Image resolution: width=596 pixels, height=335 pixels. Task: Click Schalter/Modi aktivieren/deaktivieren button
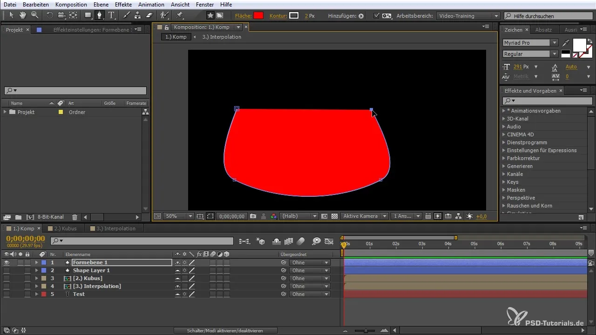pos(225,330)
